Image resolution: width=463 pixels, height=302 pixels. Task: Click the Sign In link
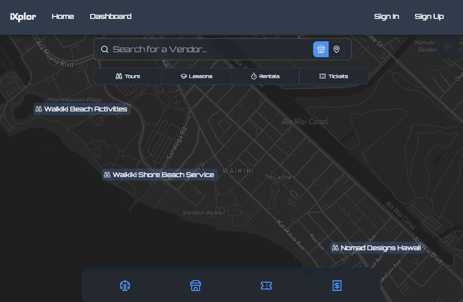click(x=386, y=16)
